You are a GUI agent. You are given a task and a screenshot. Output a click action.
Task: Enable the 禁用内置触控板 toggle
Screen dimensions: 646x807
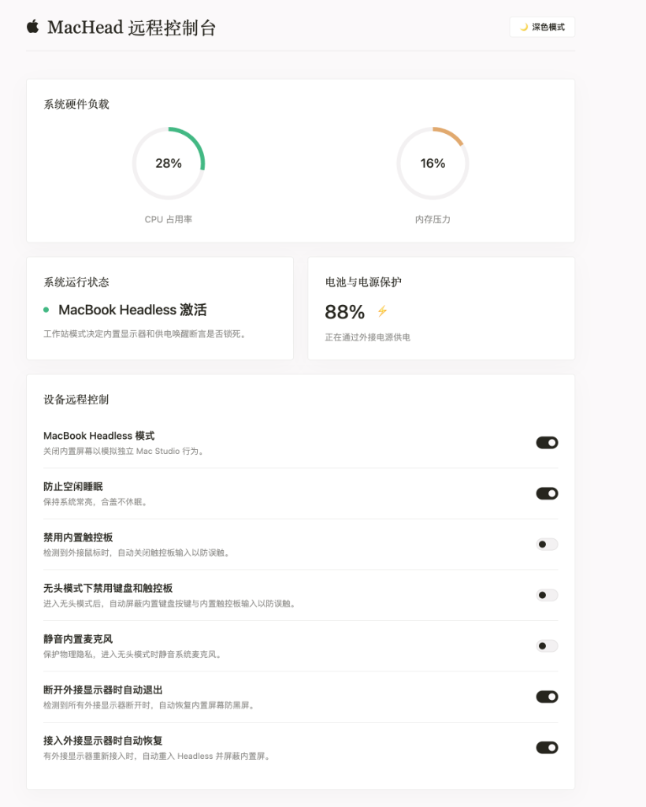[x=547, y=545]
